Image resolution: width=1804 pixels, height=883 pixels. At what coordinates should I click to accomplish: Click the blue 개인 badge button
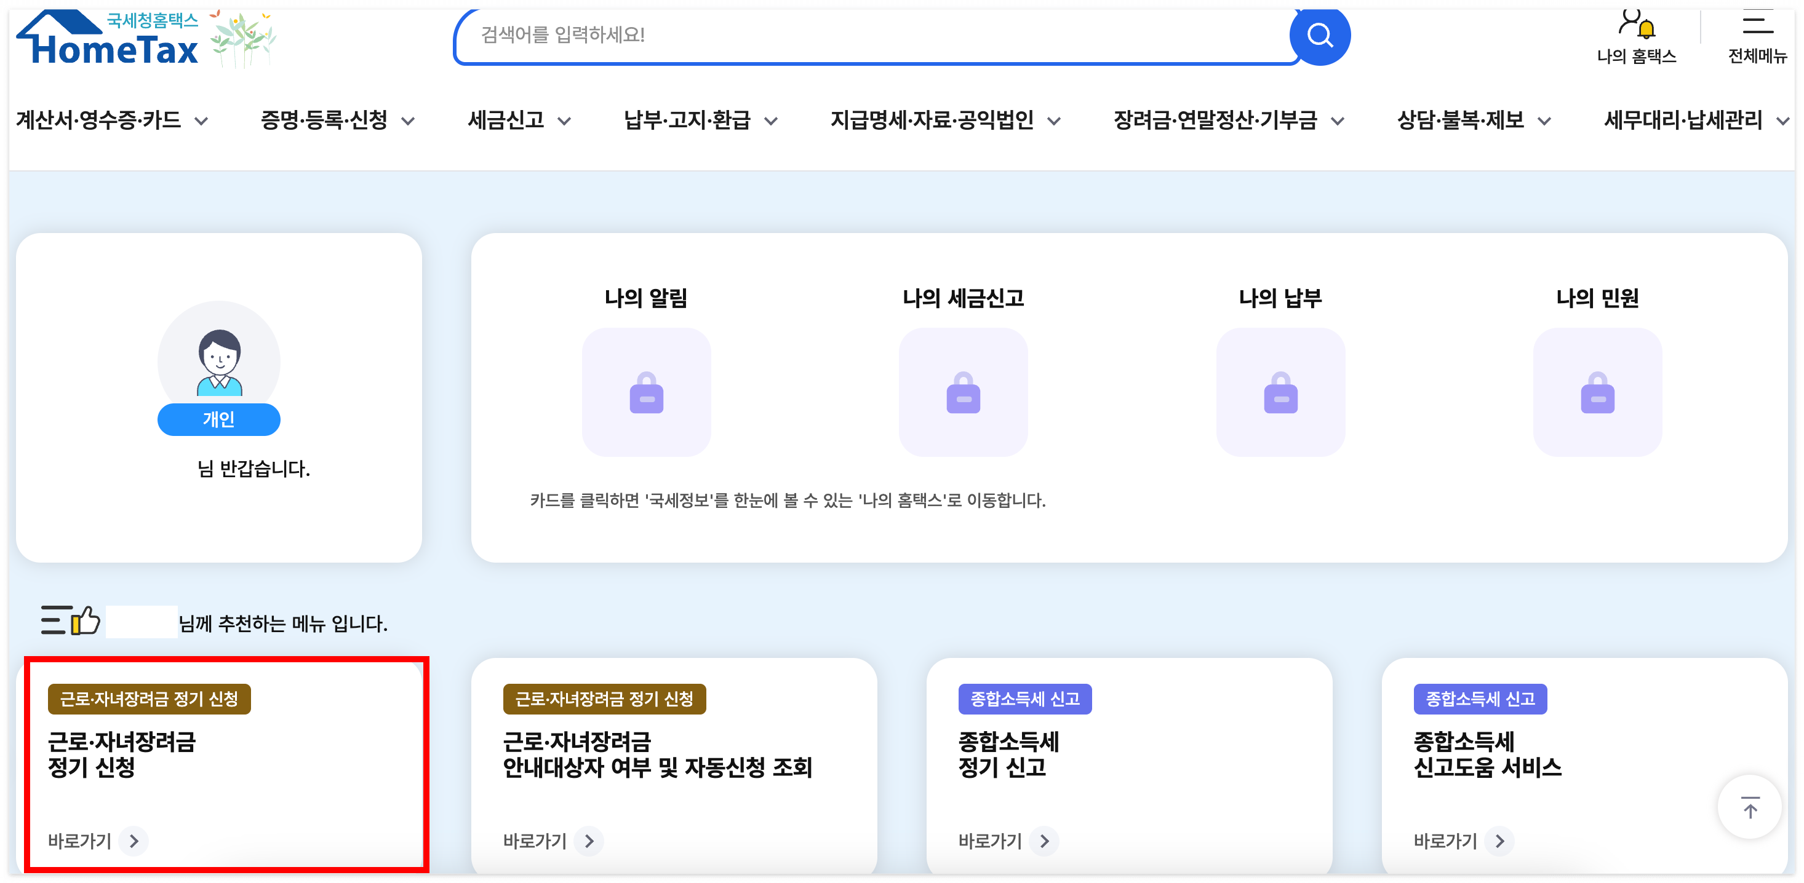pos(219,419)
